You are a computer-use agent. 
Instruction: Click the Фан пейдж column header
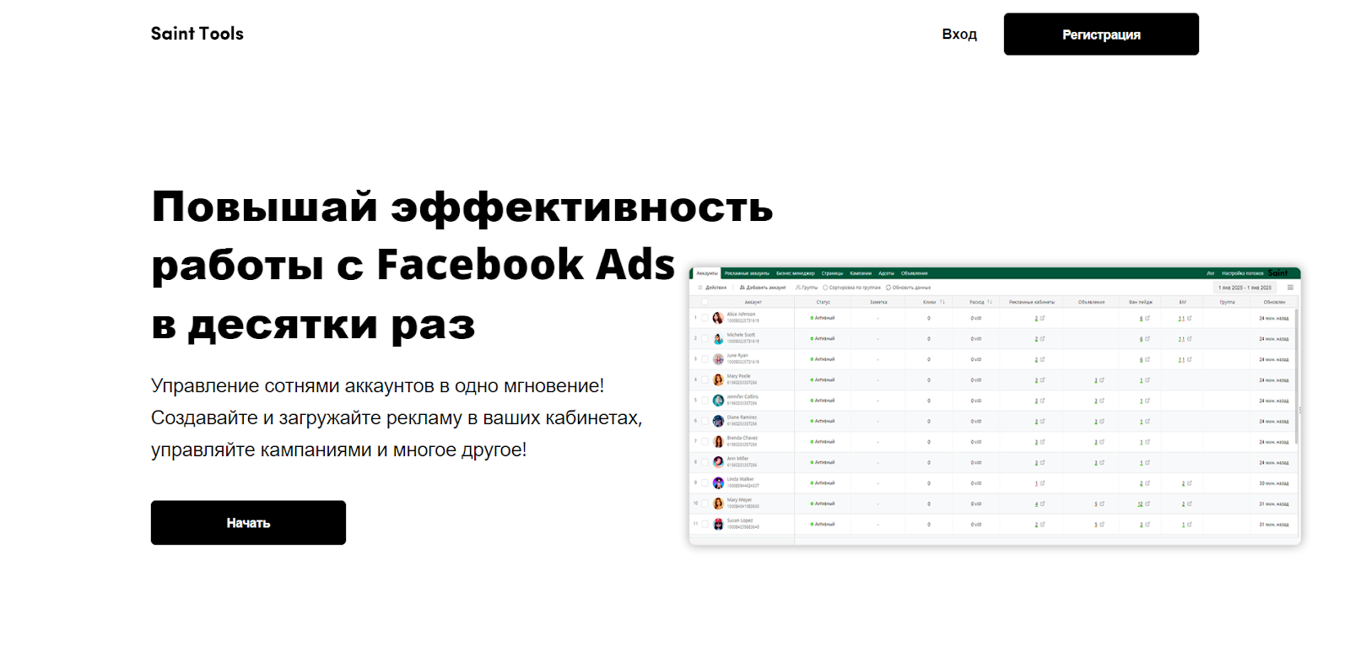click(x=1140, y=302)
